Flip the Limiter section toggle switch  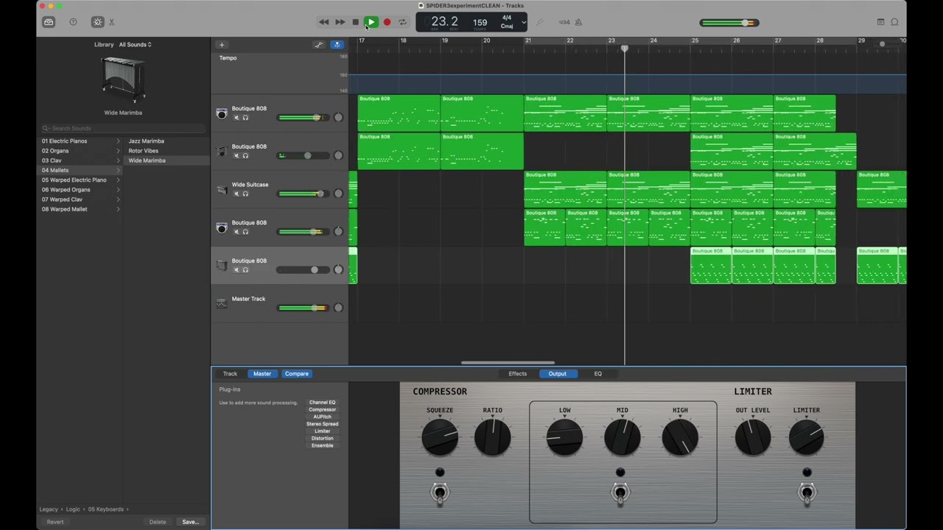pyautogui.click(x=807, y=493)
